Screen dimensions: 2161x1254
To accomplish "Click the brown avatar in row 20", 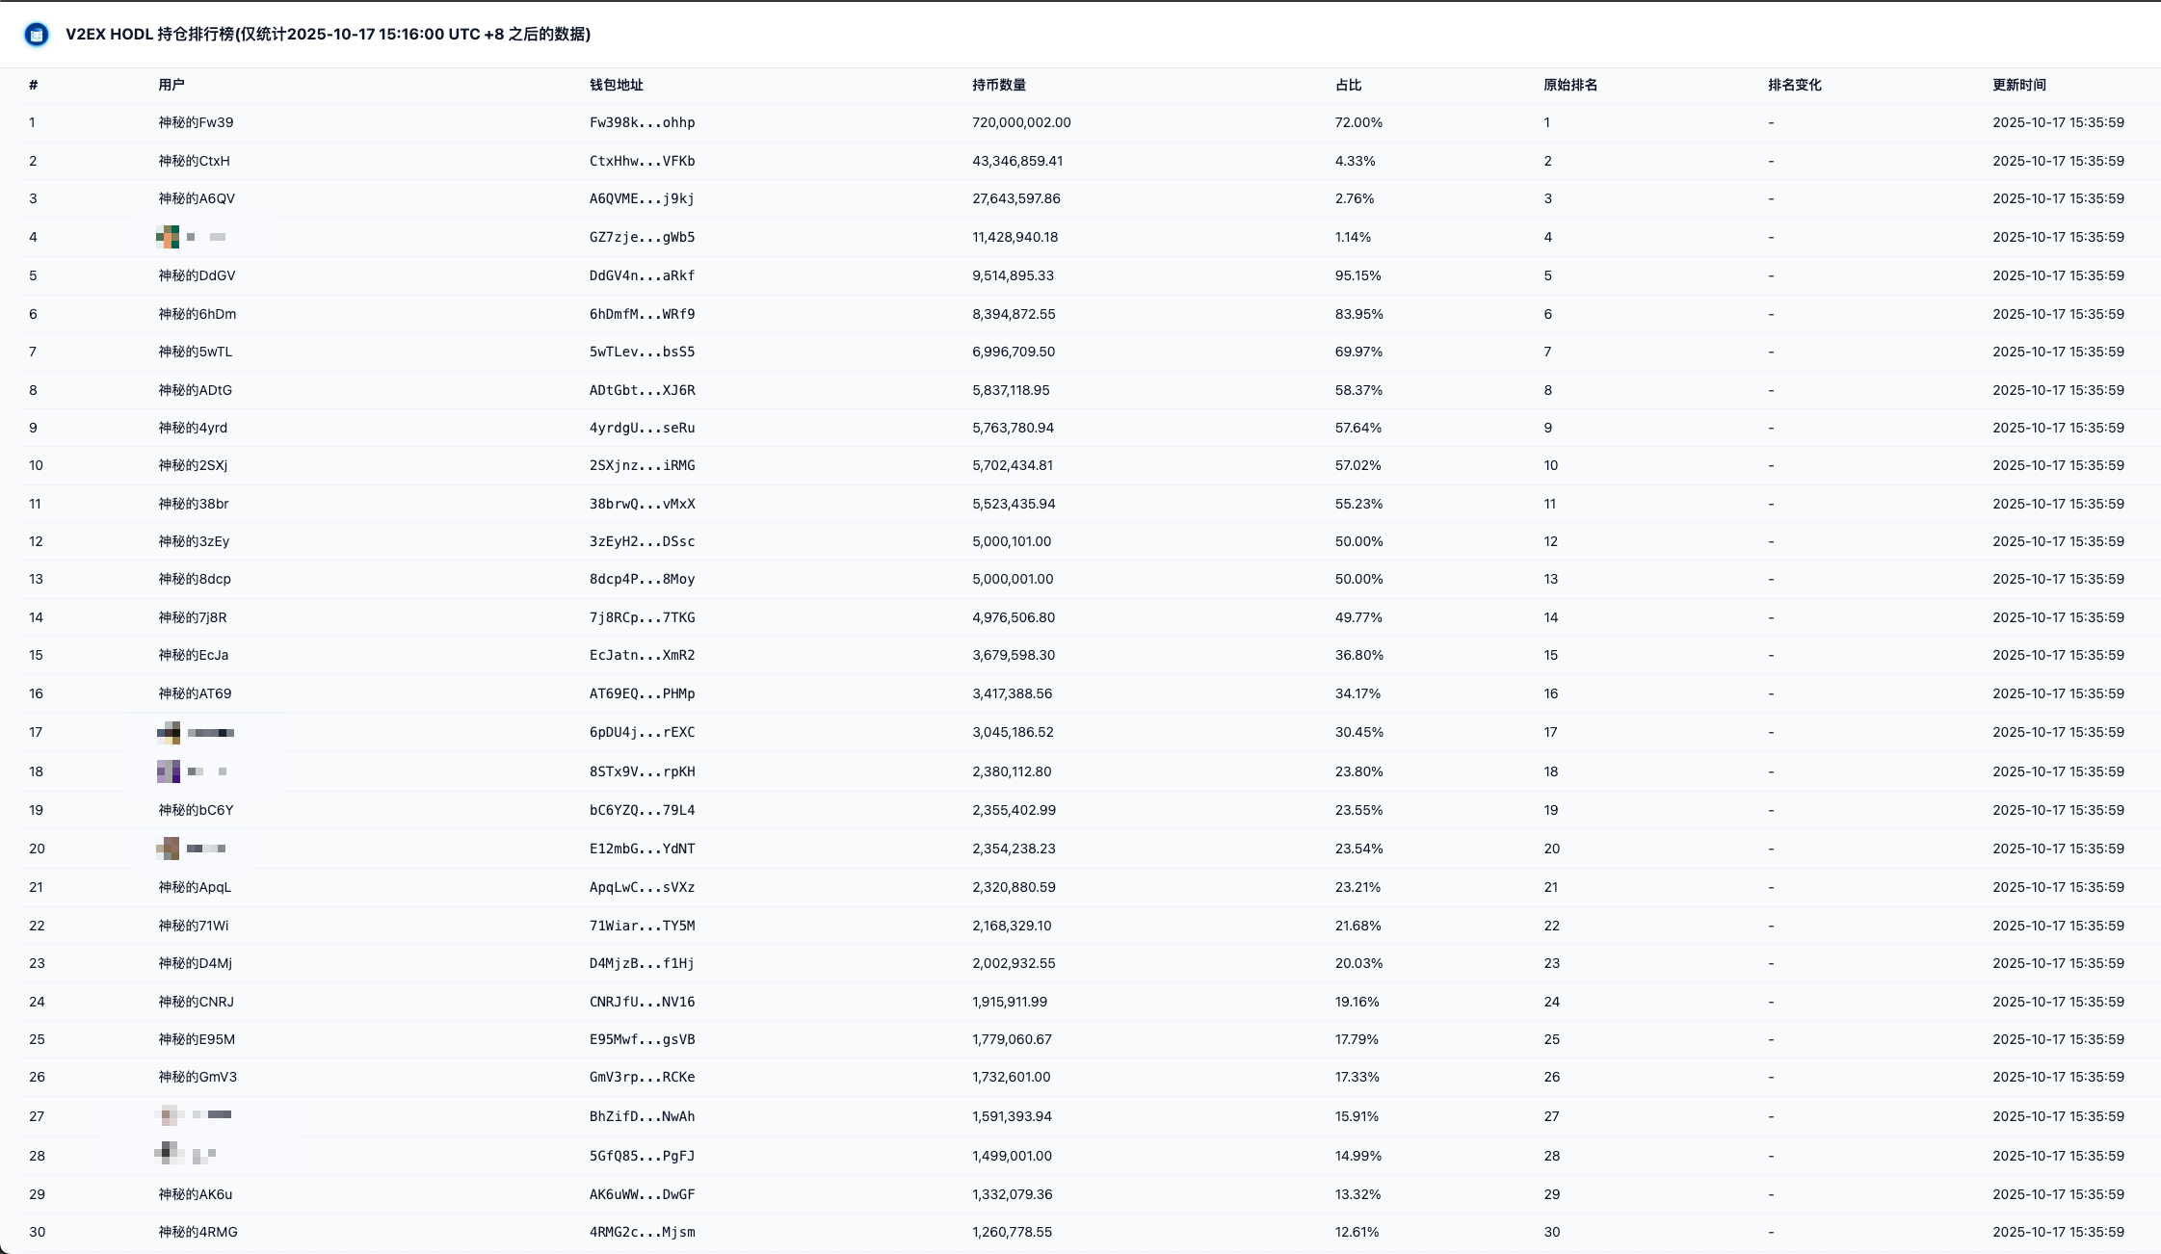I will [x=169, y=849].
